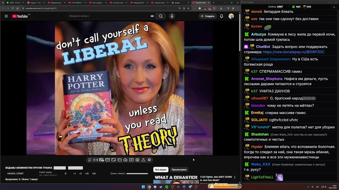Click the loop icon in player toolbar

pos(90,160)
